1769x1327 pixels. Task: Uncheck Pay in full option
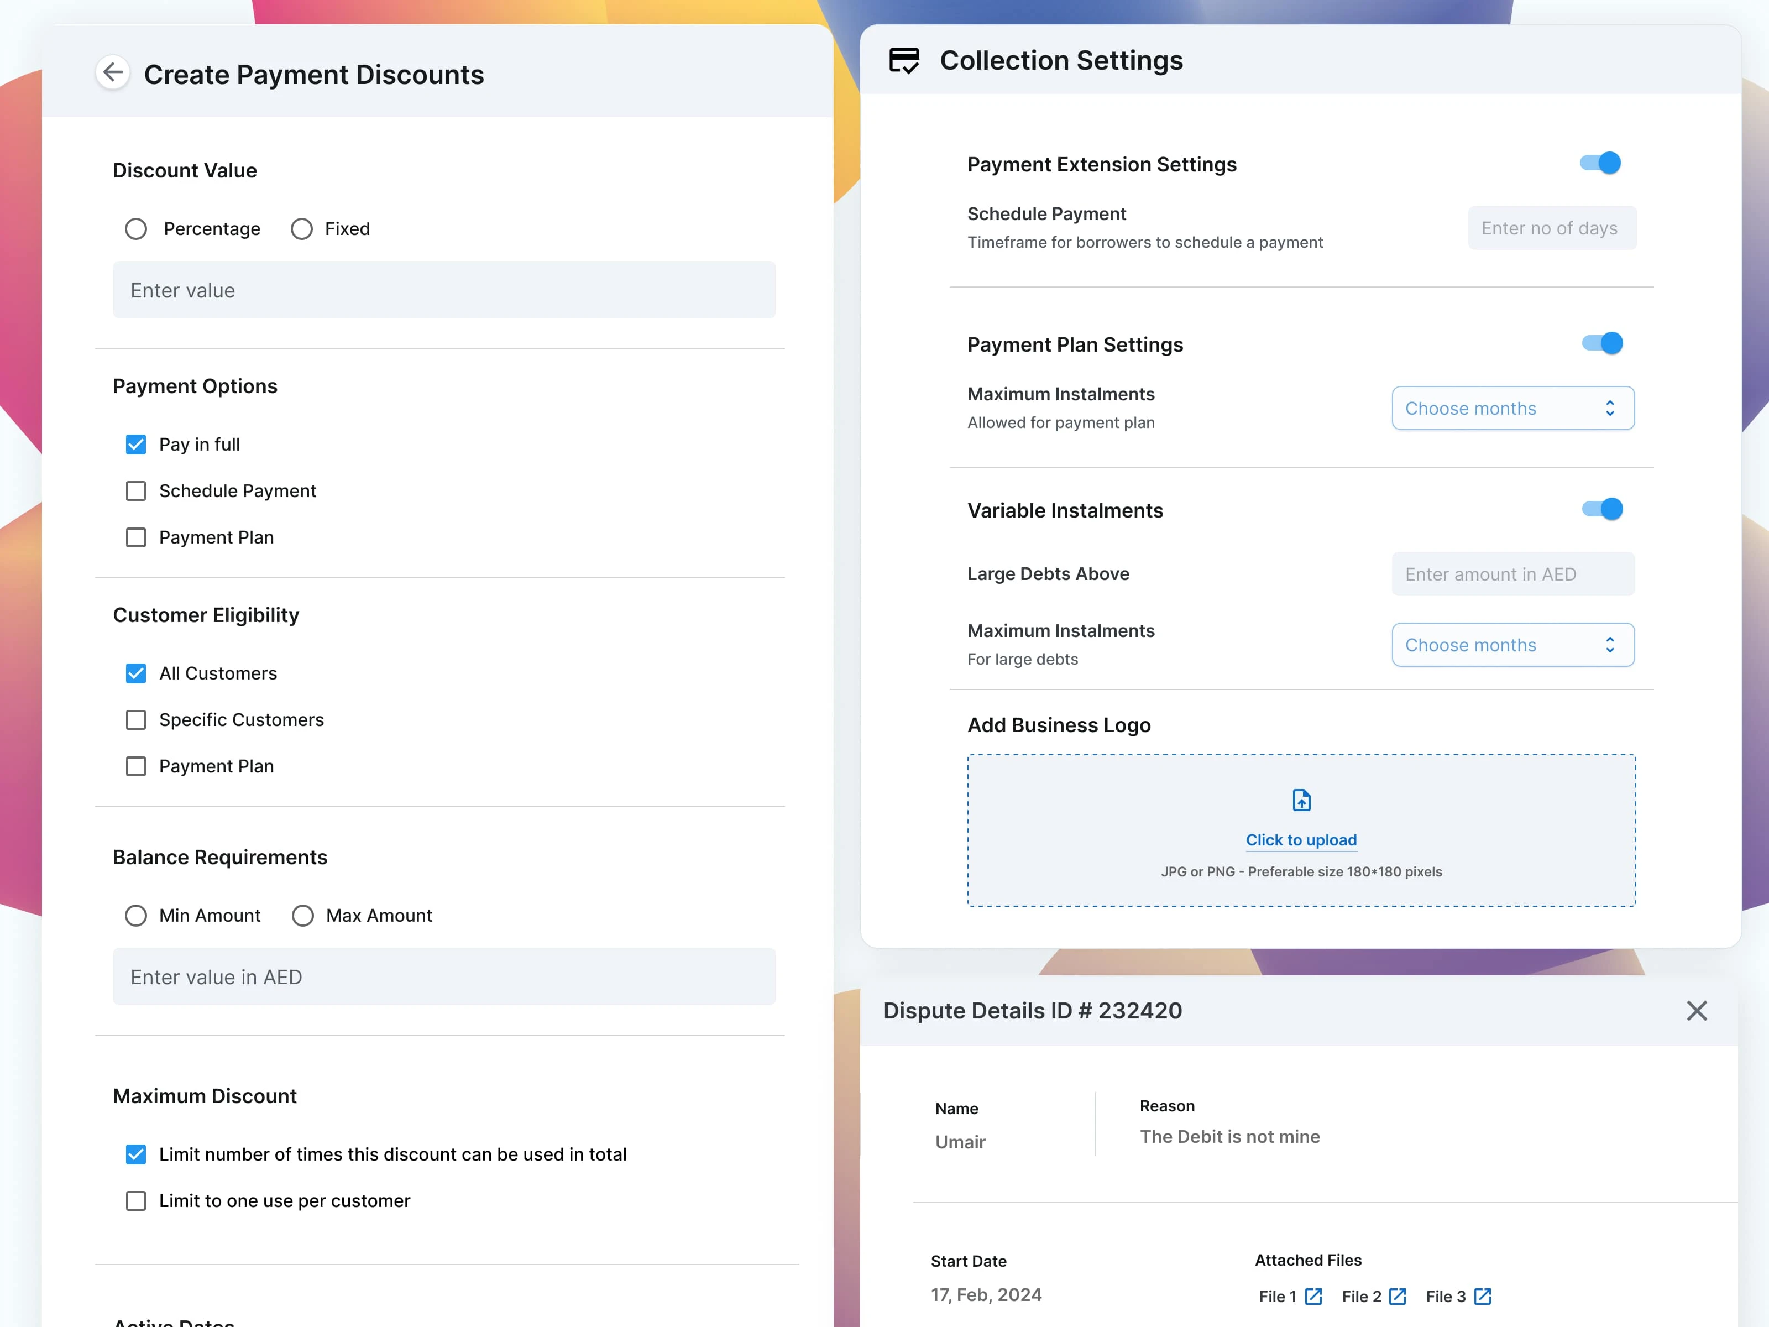click(136, 445)
